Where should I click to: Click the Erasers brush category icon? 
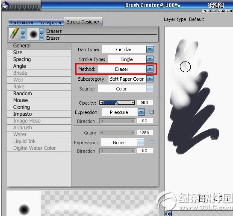(15, 34)
